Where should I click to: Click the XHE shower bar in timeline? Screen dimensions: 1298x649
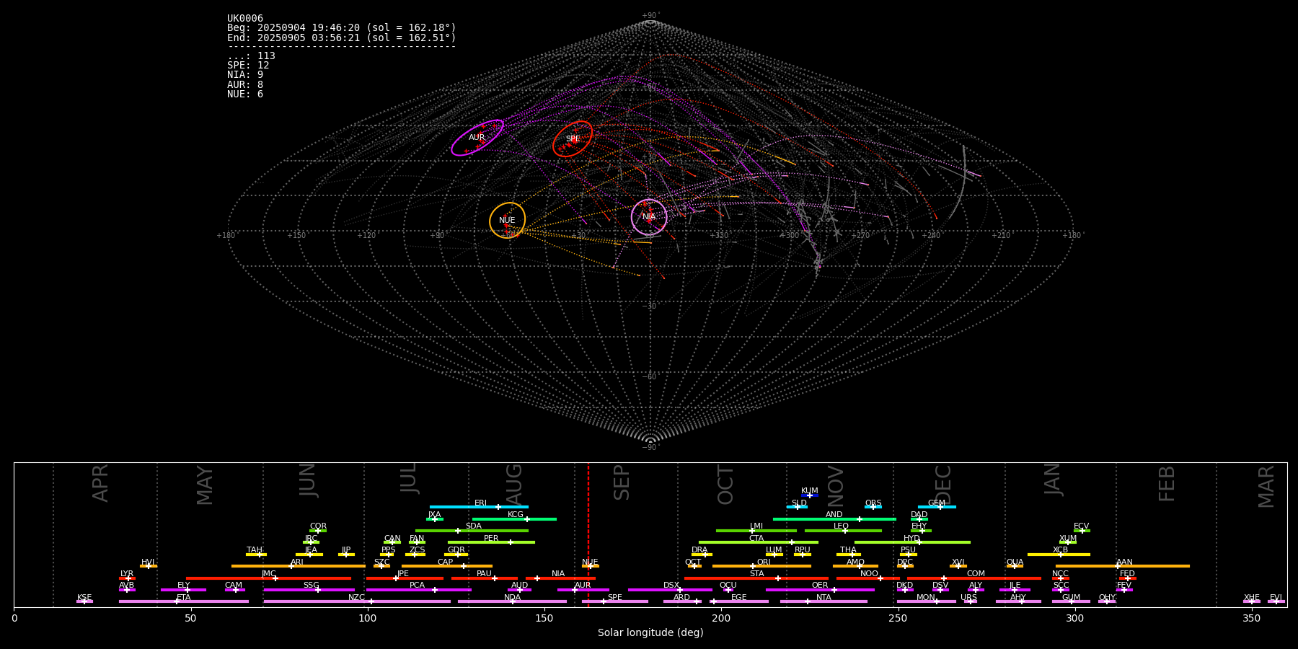(x=1252, y=601)
